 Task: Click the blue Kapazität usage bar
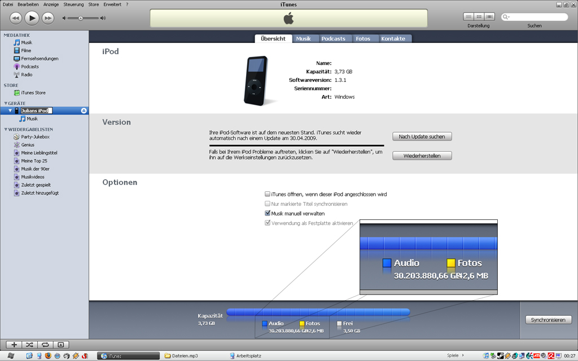click(318, 312)
